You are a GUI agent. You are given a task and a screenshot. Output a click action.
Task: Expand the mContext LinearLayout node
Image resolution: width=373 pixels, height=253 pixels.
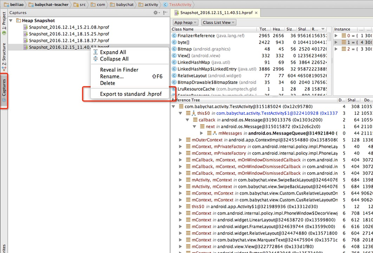pos(180,220)
